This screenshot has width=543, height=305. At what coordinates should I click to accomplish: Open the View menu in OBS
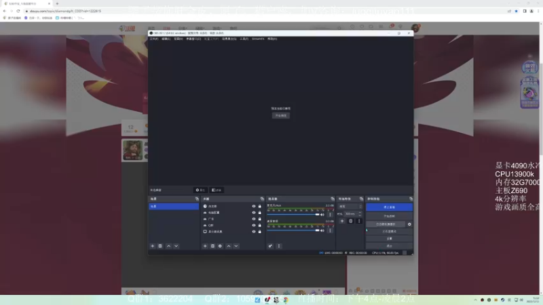pyautogui.click(x=178, y=39)
